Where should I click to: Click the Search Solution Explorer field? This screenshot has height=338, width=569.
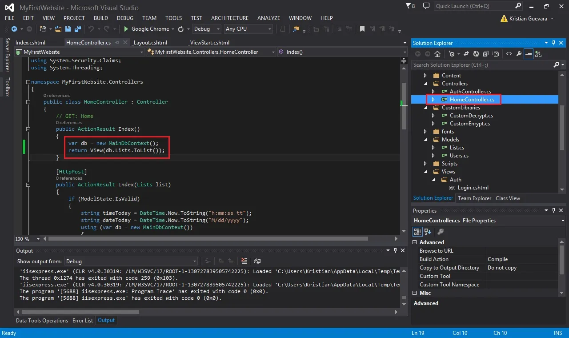482,65
